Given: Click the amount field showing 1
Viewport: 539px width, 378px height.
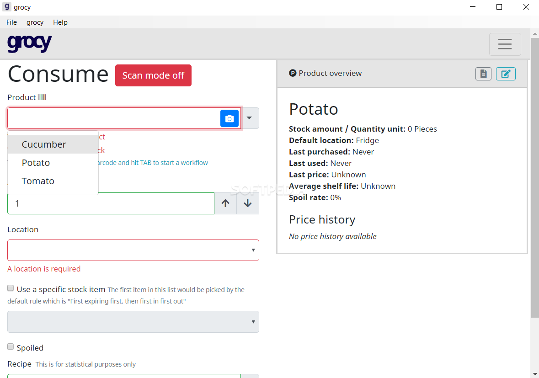Looking at the screenshot, I should (111, 203).
